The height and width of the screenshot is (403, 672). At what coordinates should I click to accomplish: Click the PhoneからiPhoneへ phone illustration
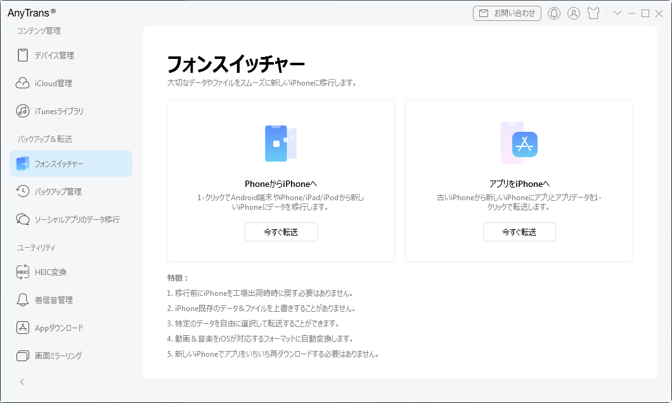(x=280, y=143)
